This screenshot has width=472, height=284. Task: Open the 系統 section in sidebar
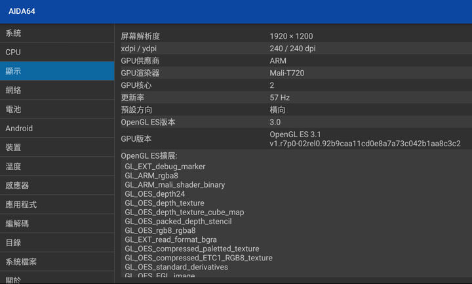[56, 33]
